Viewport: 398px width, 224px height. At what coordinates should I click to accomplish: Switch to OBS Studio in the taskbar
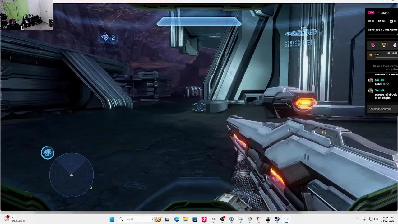pyautogui.click(x=222, y=219)
